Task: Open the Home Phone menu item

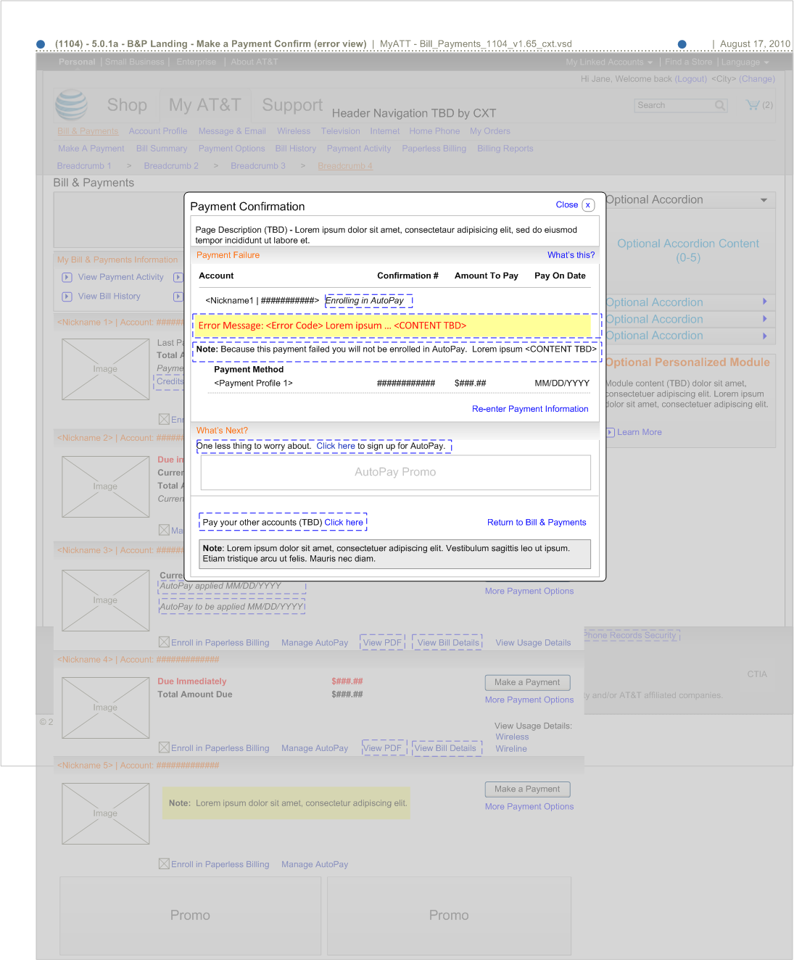Action: click(x=434, y=131)
